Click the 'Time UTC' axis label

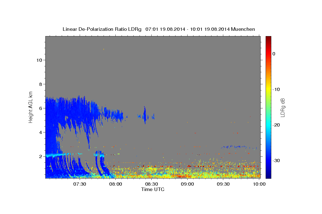153,189
